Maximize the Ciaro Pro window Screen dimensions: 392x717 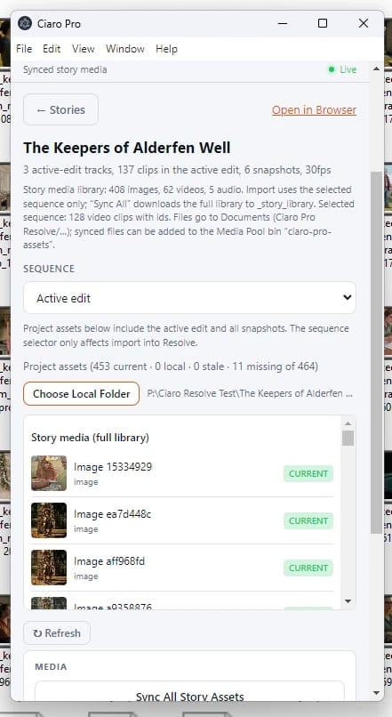coord(323,23)
